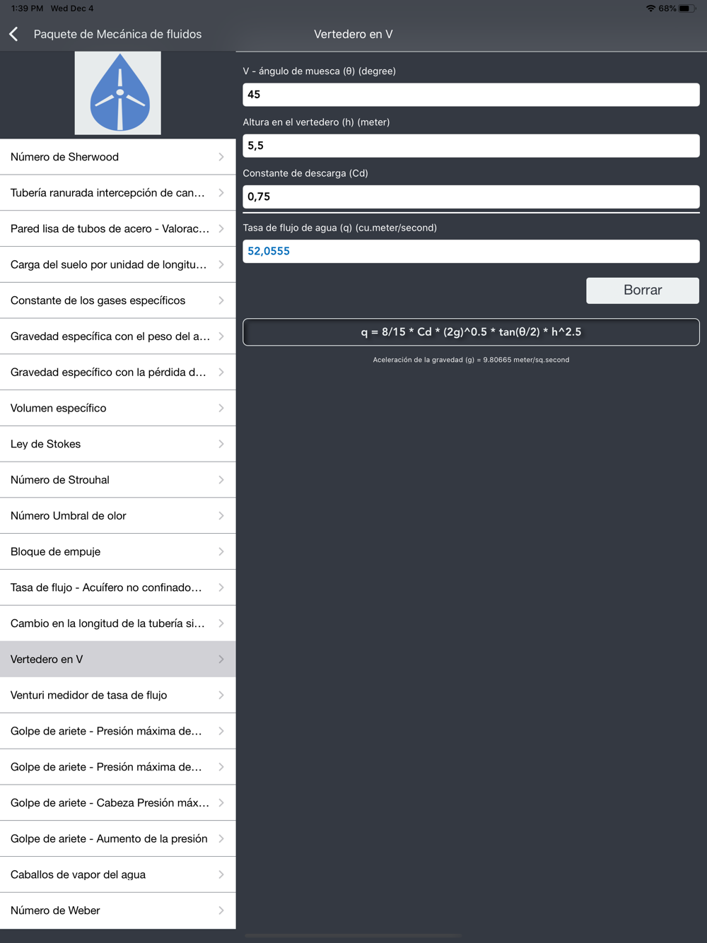This screenshot has width=707, height=943.
Task: Tap chevron next to Número de Sherwood
Action: [221, 157]
